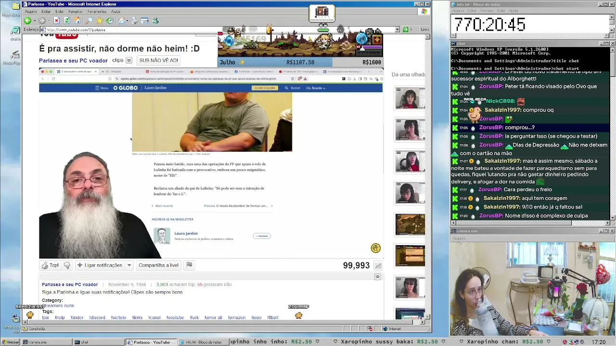Open the Exibir menu in Internet Explorer

pos(59,12)
